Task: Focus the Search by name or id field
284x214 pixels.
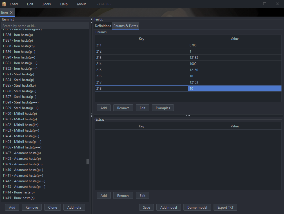Action: pyautogui.click(x=45, y=26)
